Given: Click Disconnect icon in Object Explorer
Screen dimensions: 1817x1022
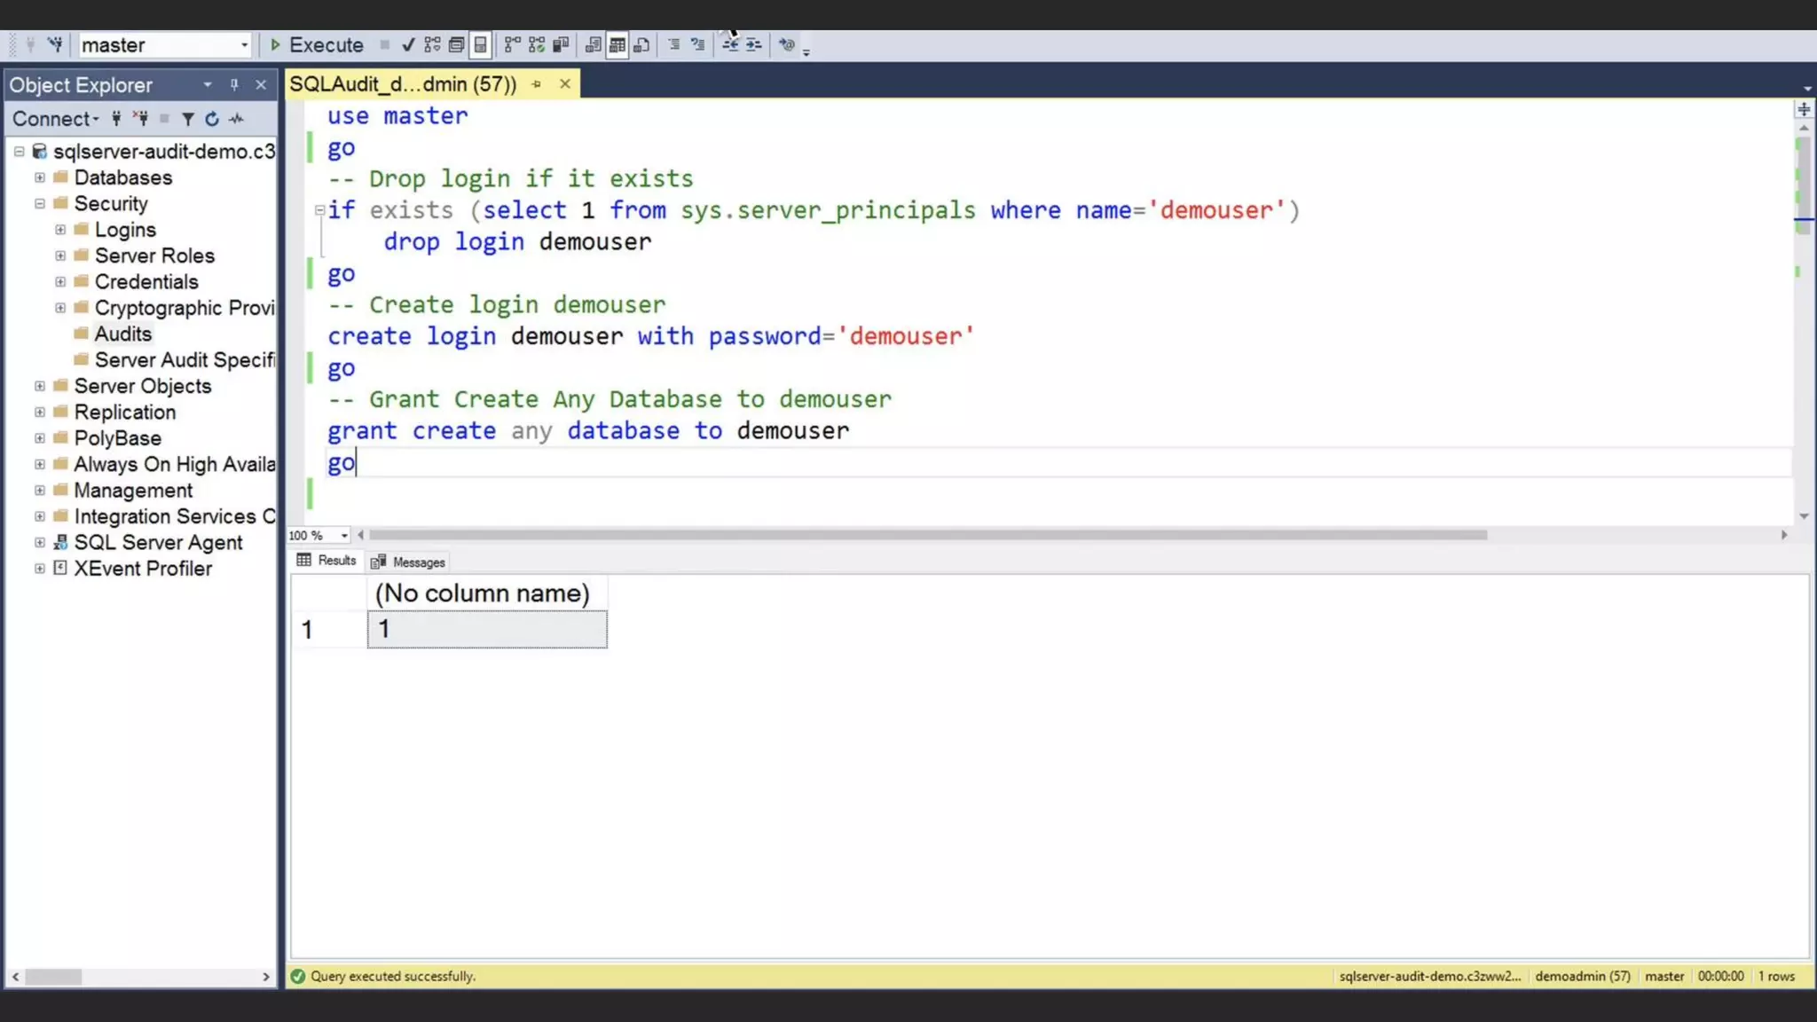Looking at the screenshot, I should coord(140,119).
